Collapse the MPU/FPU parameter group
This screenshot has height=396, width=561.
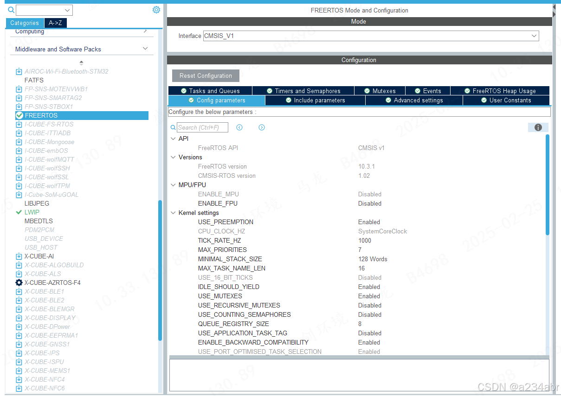tap(173, 185)
